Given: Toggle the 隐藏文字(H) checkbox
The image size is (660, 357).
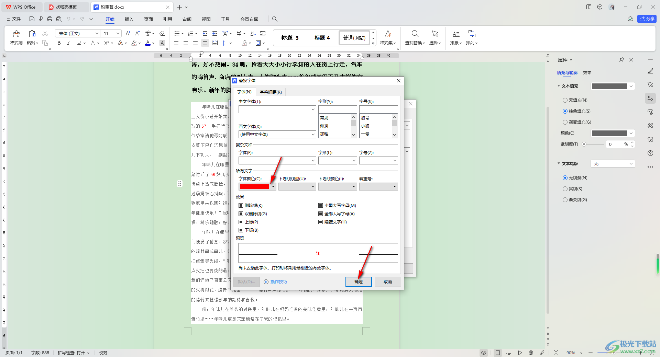Looking at the screenshot, I should (320, 222).
